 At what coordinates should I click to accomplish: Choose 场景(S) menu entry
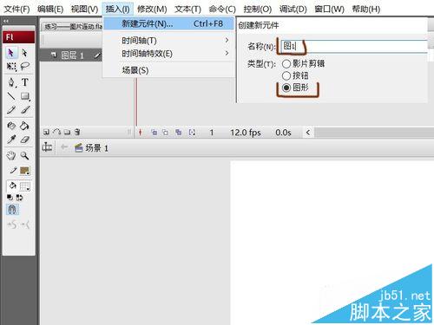[x=168, y=70]
